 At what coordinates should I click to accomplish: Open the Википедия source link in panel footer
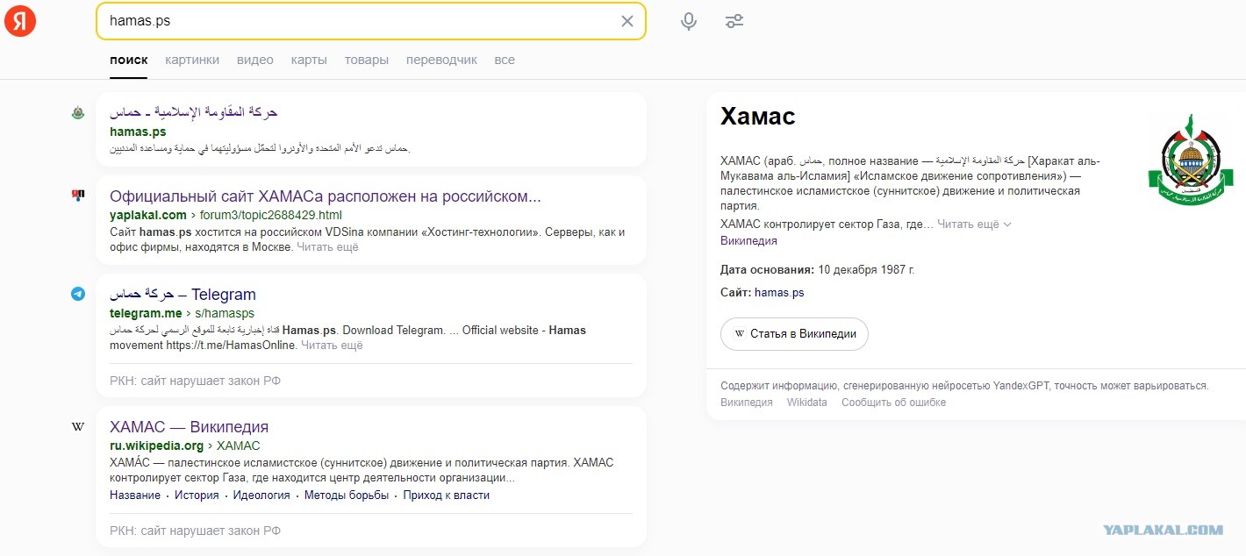[747, 403]
